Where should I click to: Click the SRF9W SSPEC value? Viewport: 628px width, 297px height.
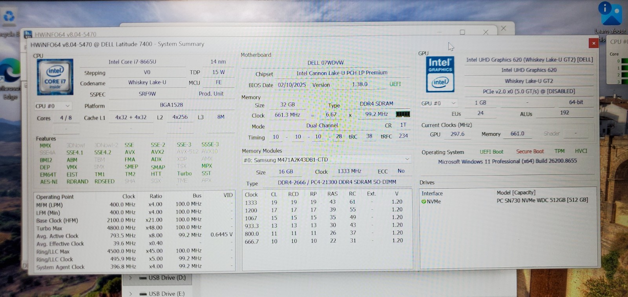pos(147,94)
